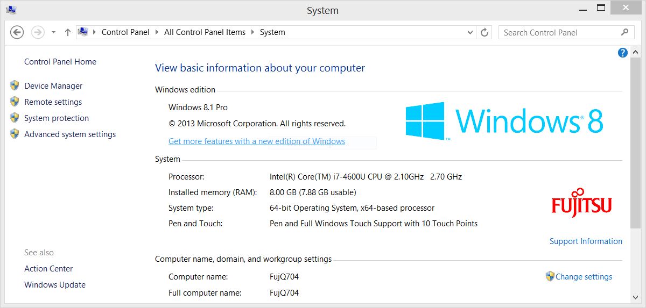Click the '© 2013 Microsoft Corporation' text
Viewport: 646px width, 308px height.
257,124
